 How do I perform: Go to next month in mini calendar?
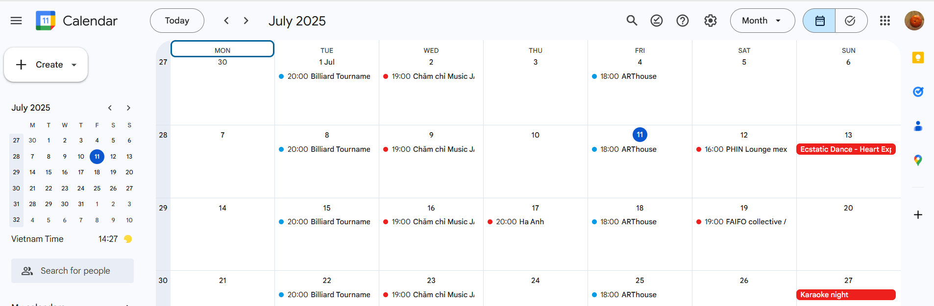click(128, 108)
